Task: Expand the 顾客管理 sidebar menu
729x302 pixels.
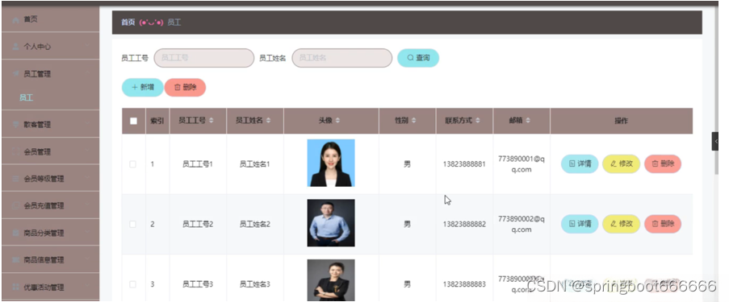Action: [x=50, y=124]
